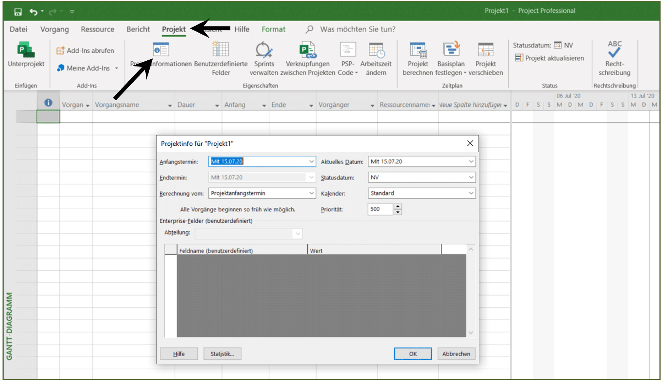Click the Wert column header

tap(375, 250)
